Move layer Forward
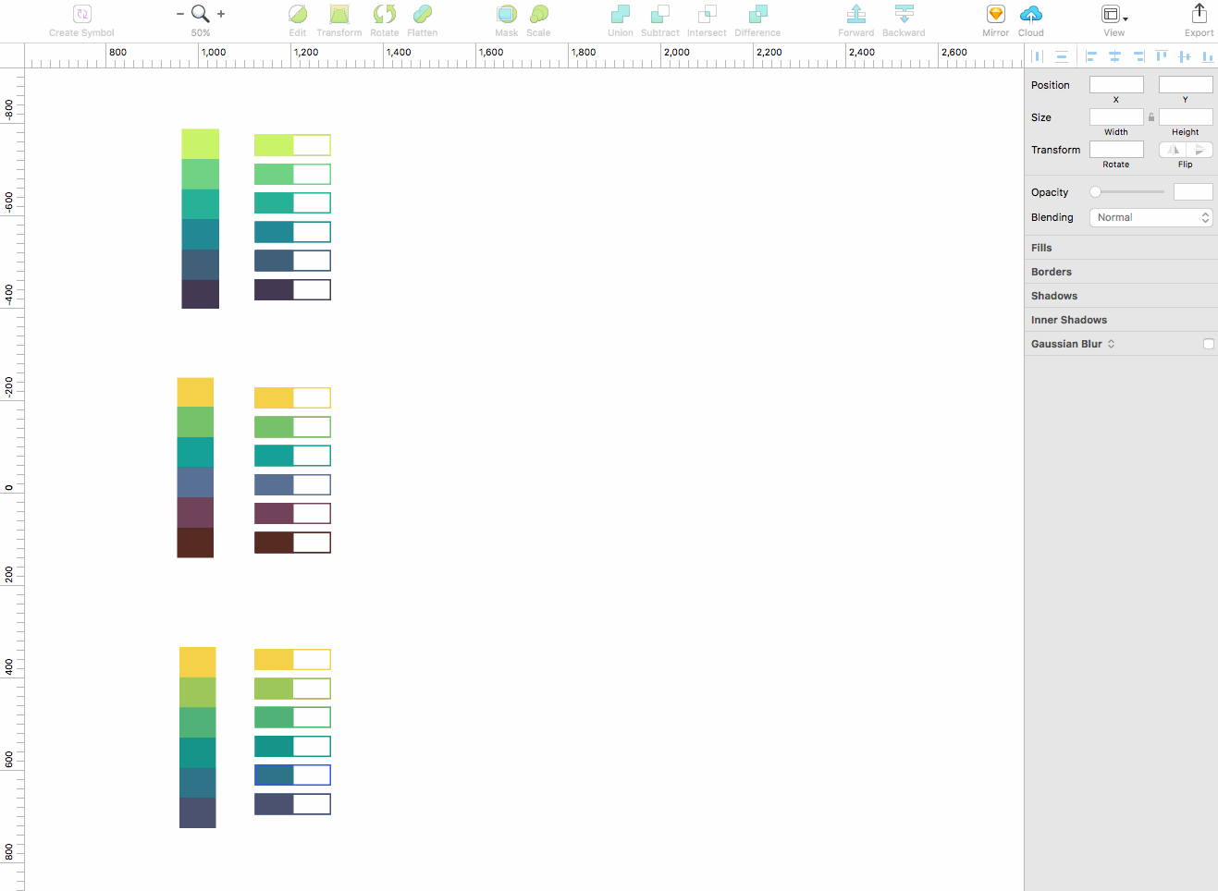Viewport: 1218px width, 891px height. 856,14
